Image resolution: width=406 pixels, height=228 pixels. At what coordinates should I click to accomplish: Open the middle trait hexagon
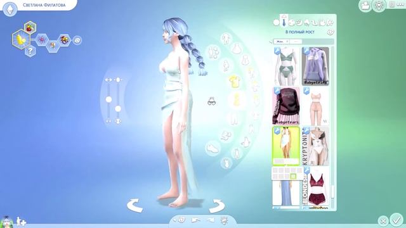click(53, 46)
